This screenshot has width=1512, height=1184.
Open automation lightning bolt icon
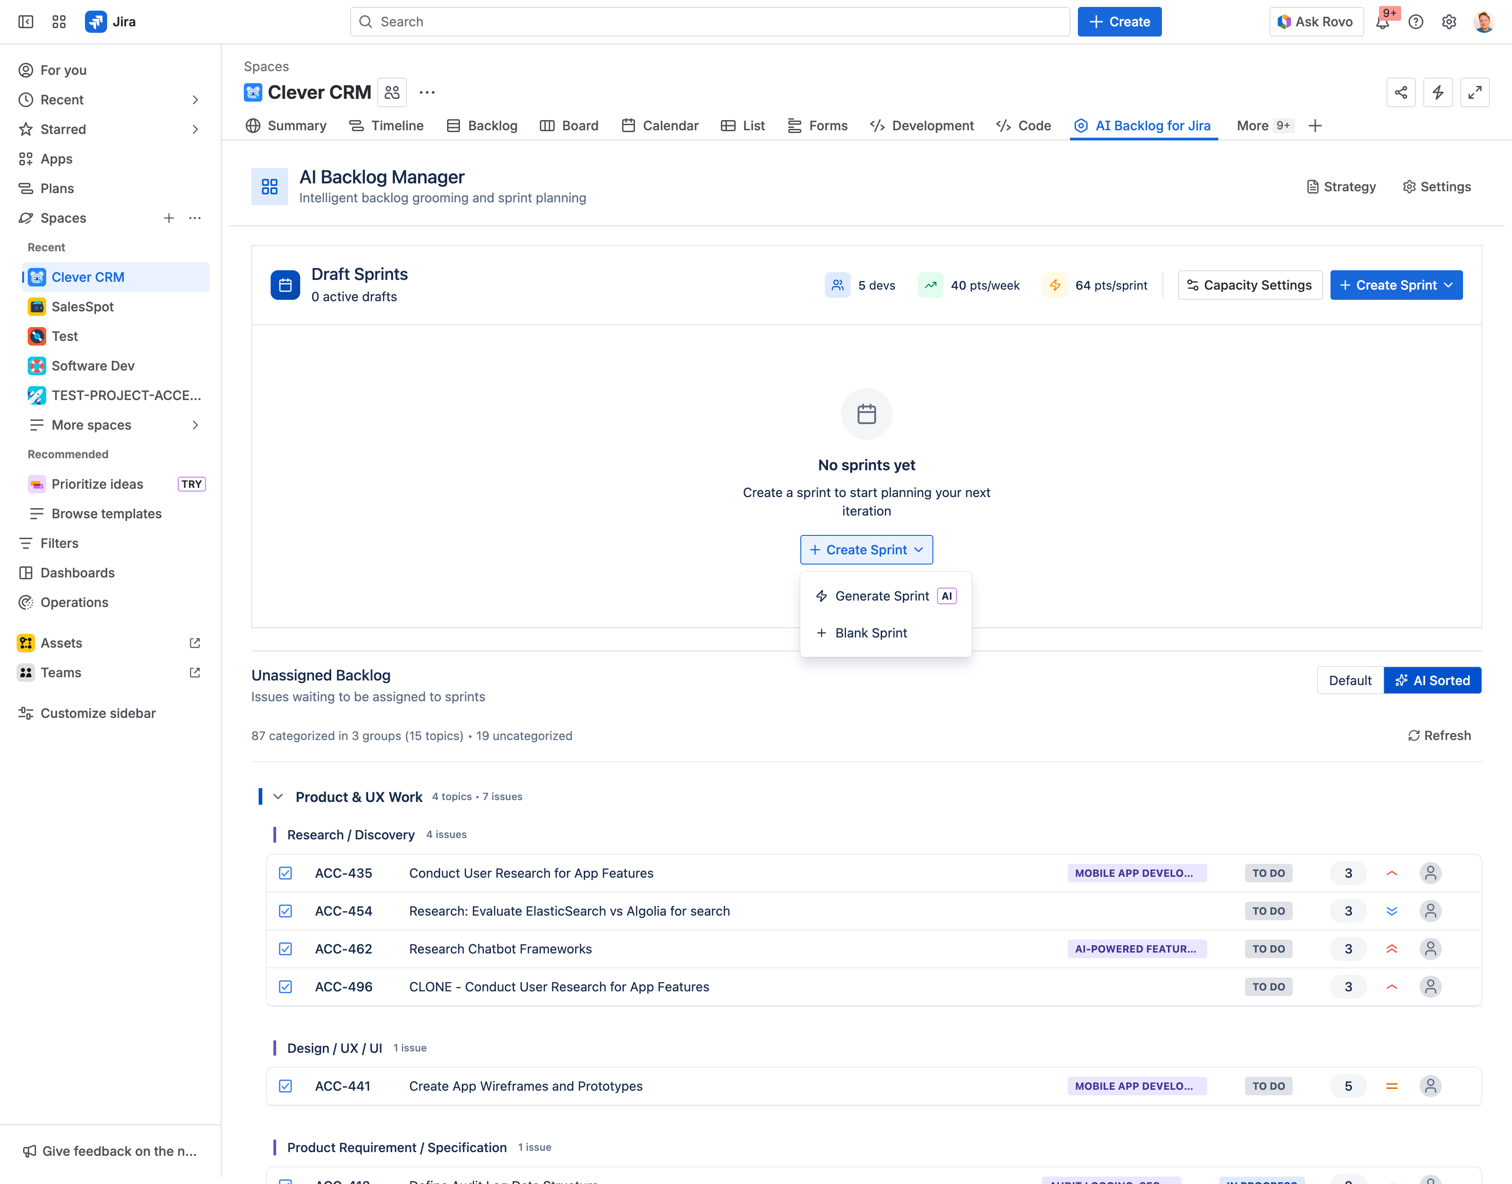click(1438, 92)
